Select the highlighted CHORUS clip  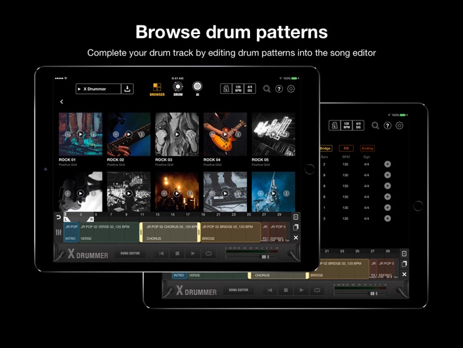pyautogui.click(x=170, y=232)
